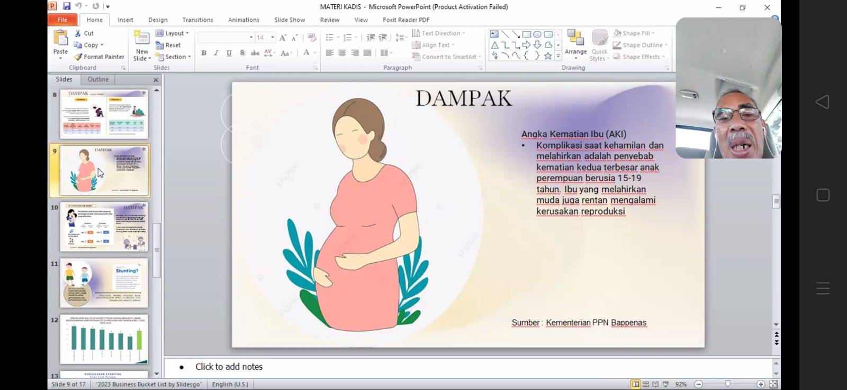Switch to the Insert ribbon tab
The width and height of the screenshot is (847, 390).
125,20
